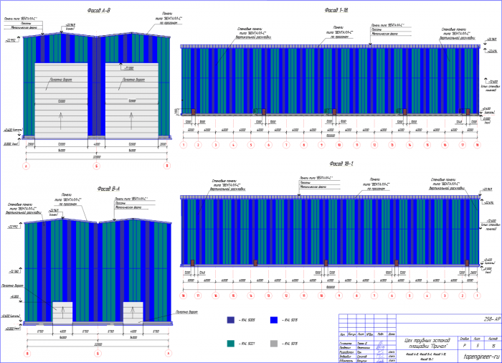Click the bright blue RAL legend swatch
The height and width of the screenshot is (363, 502).
tap(274, 320)
